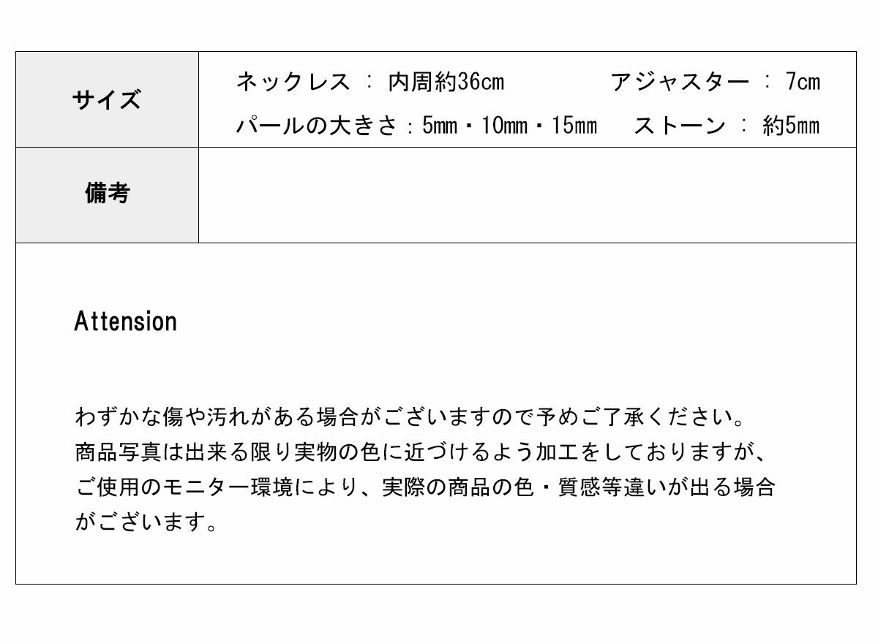Select the ネックレス label text
Screen dimensions: 878x643
(x=293, y=82)
